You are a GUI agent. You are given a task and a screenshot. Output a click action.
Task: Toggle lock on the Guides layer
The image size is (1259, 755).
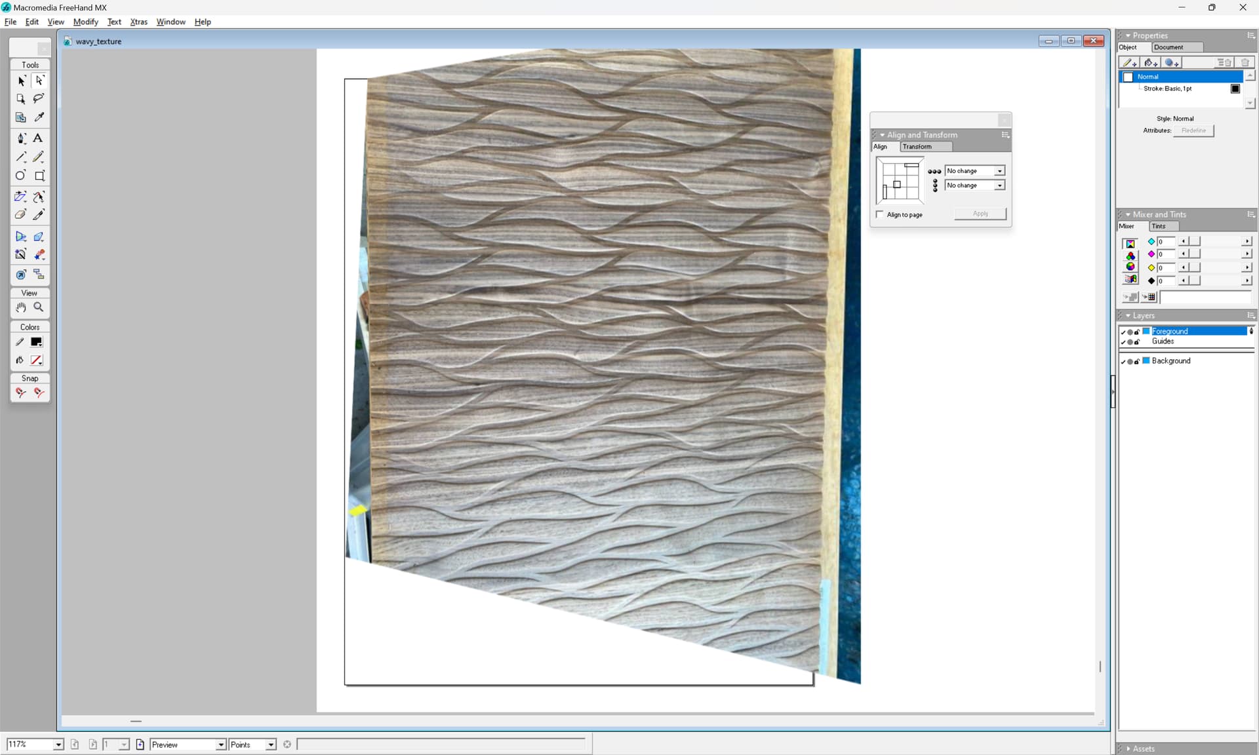tap(1137, 341)
